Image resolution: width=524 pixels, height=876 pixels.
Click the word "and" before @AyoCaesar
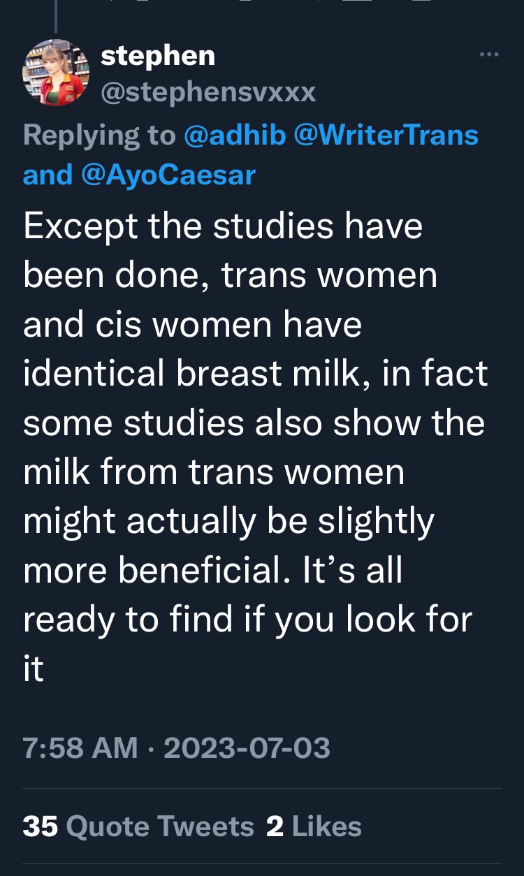coord(48,175)
